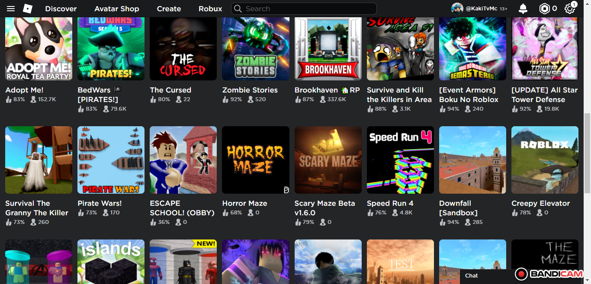Click the search magnifying glass icon
Viewport: 591px width, 284px height.
coord(238,9)
